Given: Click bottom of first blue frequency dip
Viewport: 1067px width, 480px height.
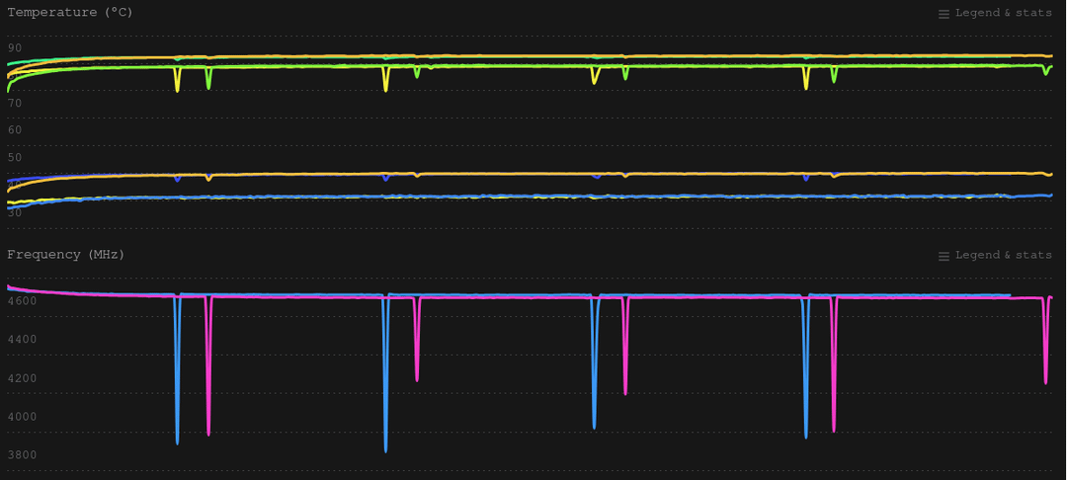Looking at the screenshot, I should 177,441.
